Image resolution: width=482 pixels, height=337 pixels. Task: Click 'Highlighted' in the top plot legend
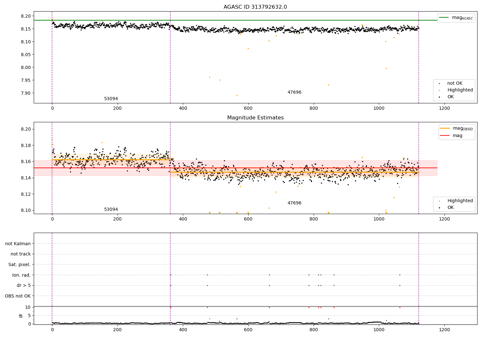460,90
